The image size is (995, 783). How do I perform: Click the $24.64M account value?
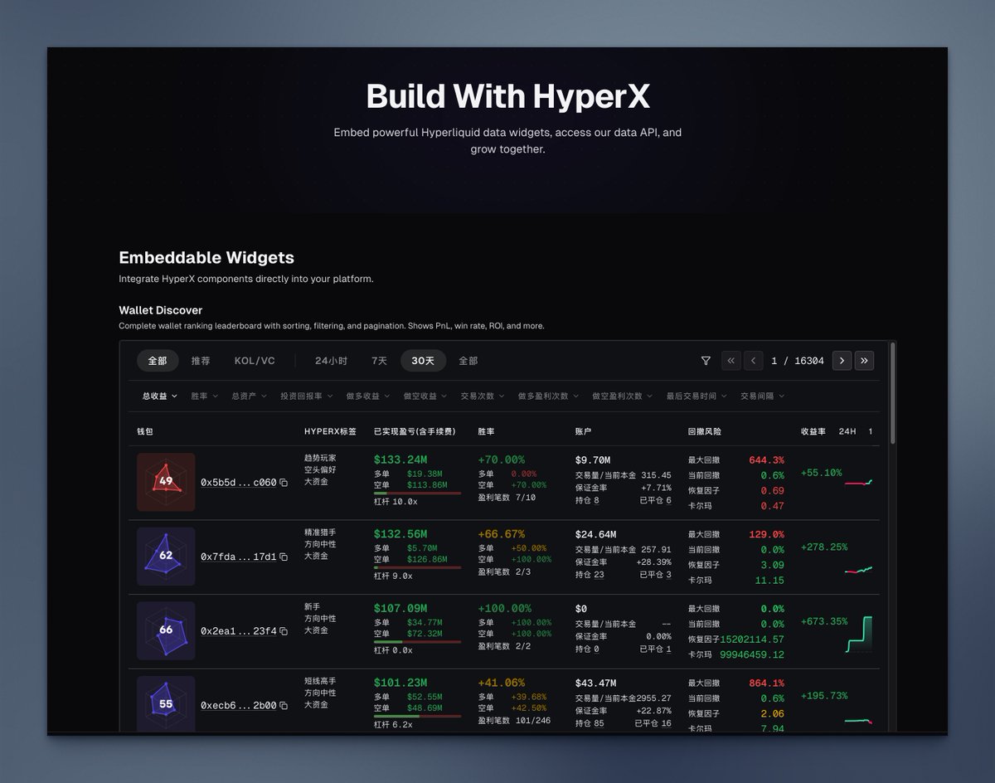(x=595, y=534)
